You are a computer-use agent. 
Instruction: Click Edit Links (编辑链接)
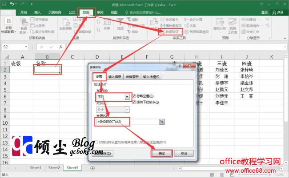[83, 32]
